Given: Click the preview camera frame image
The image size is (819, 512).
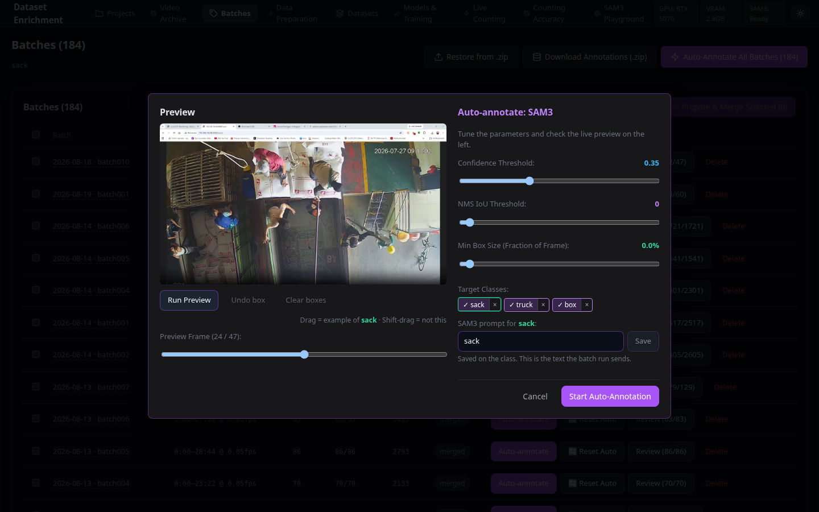Looking at the screenshot, I should pos(303,204).
